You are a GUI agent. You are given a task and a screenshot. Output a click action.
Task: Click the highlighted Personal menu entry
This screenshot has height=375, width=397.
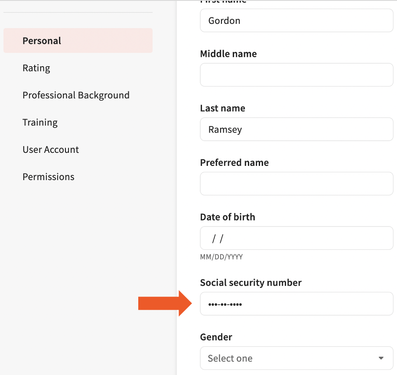(x=42, y=41)
